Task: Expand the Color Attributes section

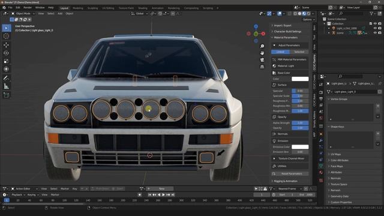Action: pyautogui.click(x=340, y=160)
